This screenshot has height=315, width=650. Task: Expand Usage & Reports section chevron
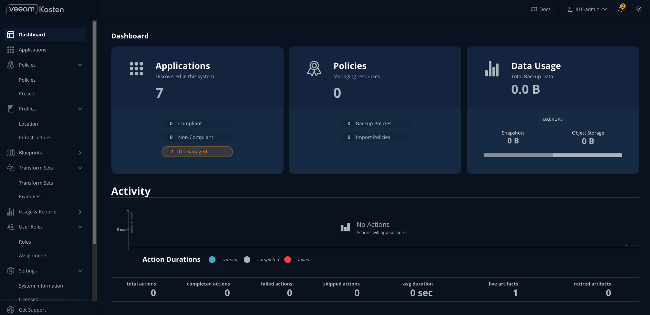(80, 212)
